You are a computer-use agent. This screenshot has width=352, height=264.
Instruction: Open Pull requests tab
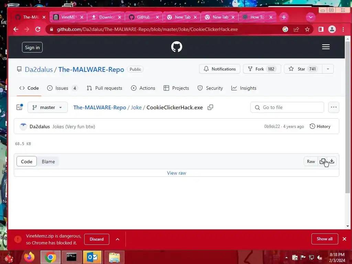point(104,88)
